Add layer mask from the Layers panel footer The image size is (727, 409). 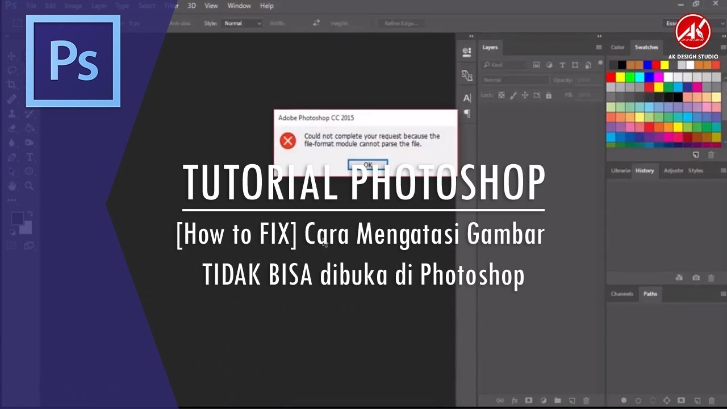(x=529, y=400)
